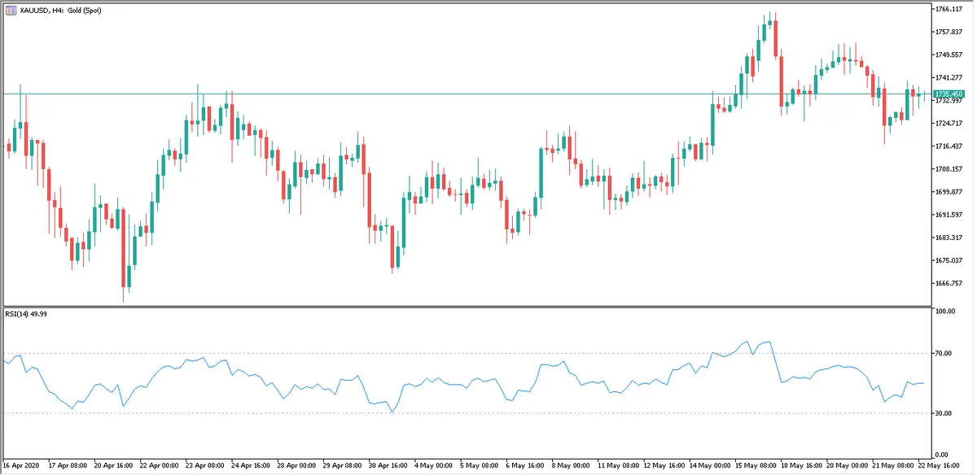Click the 1749.557 price axis label
977x475 pixels.
[950, 55]
